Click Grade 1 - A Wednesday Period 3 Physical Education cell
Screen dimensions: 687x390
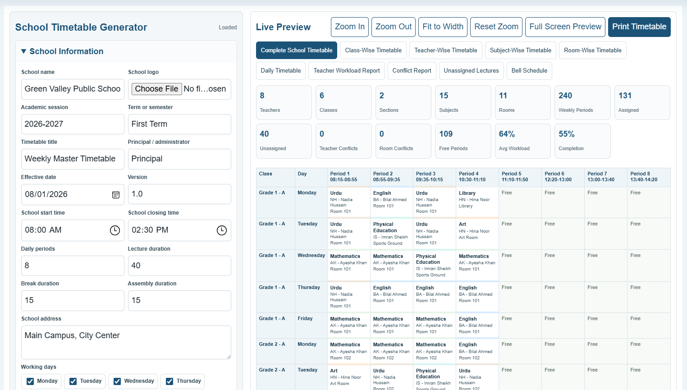[x=435, y=266]
